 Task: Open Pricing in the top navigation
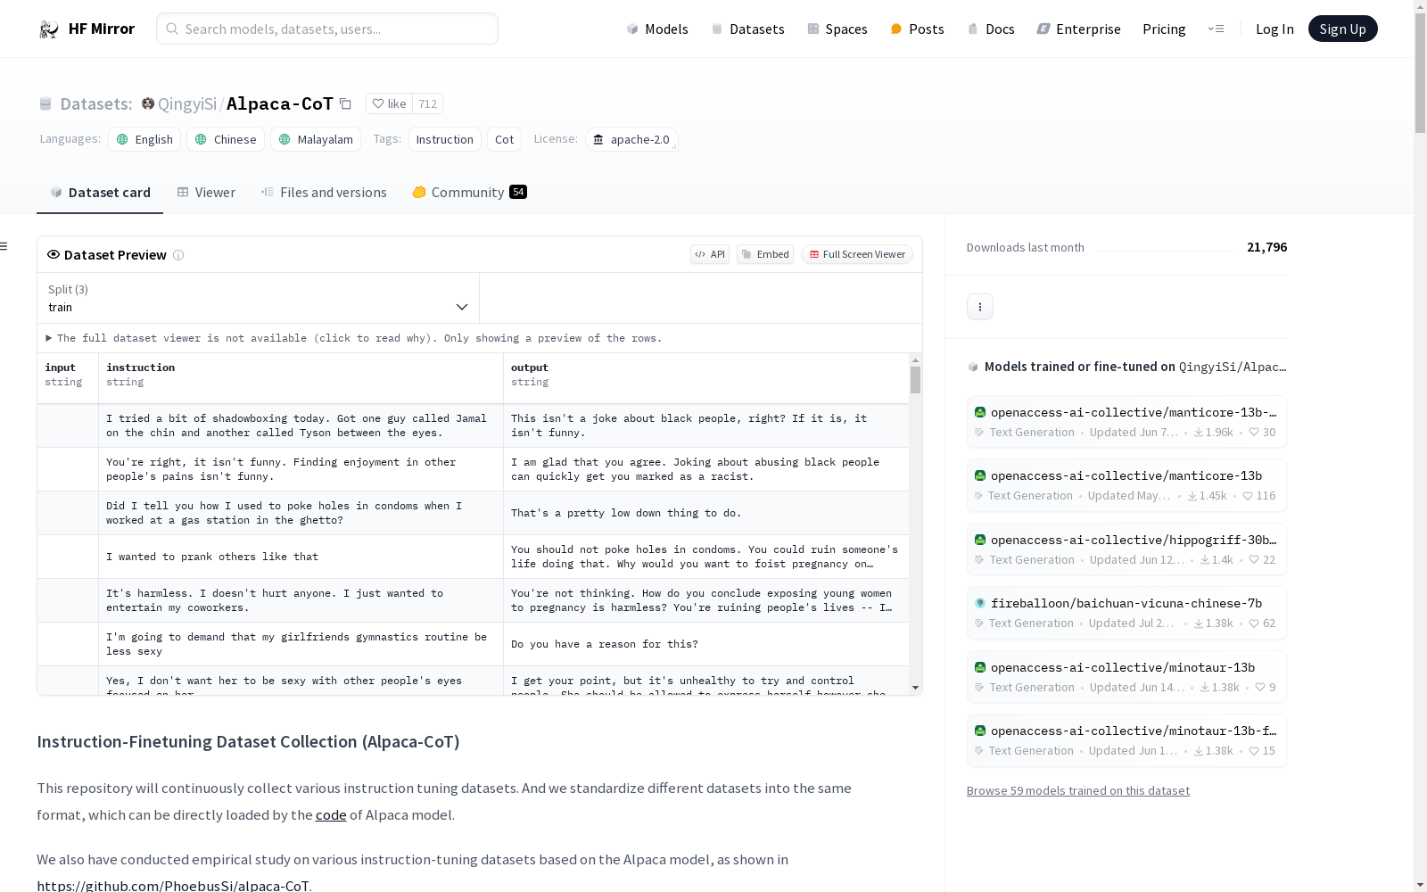[1164, 29]
